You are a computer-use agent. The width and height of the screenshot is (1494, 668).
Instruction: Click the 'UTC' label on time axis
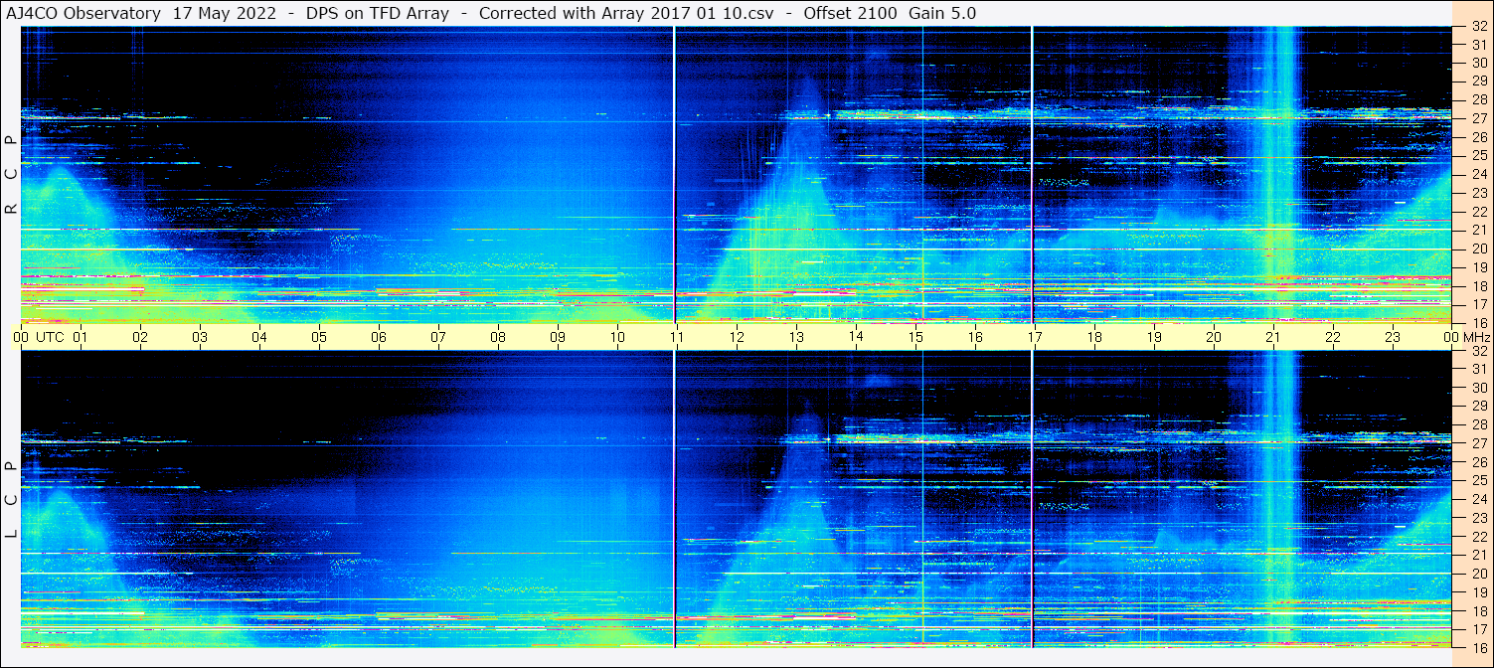[50, 337]
